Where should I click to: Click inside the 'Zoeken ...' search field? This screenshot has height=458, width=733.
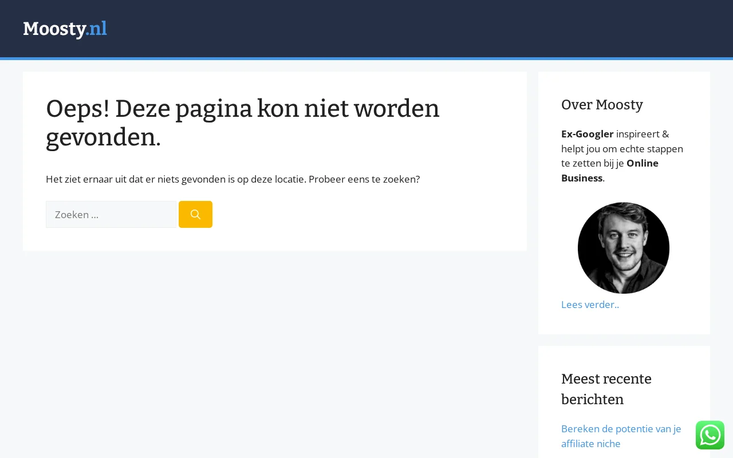[111, 214]
